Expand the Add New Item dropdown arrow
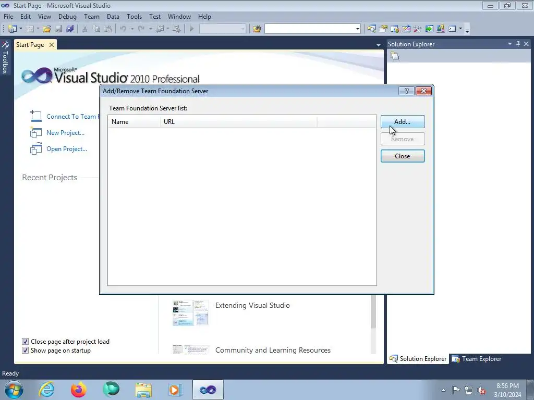This screenshot has width=534, height=400. 38,29
